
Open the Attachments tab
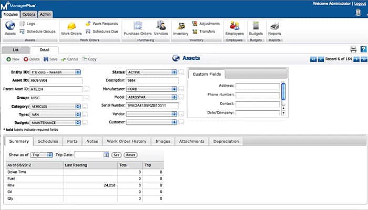pos(191,141)
